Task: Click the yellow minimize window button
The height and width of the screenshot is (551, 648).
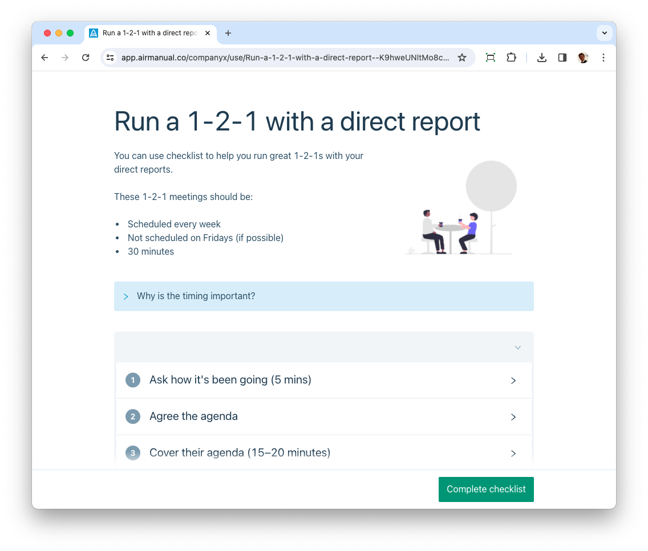Action: point(59,33)
